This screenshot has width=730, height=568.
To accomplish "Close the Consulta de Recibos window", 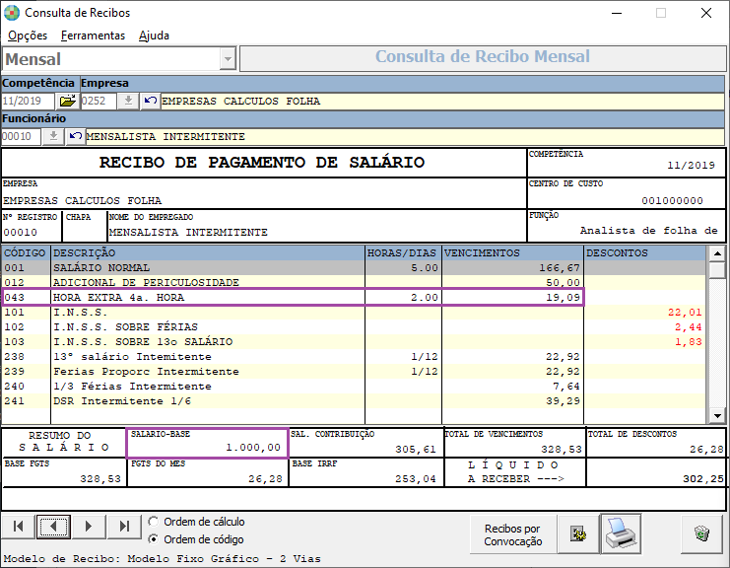I will click(x=705, y=13).
